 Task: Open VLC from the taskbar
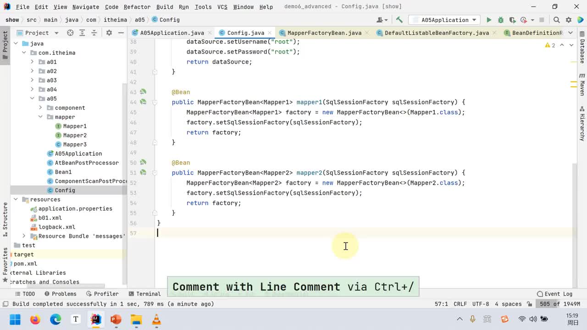(156, 319)
